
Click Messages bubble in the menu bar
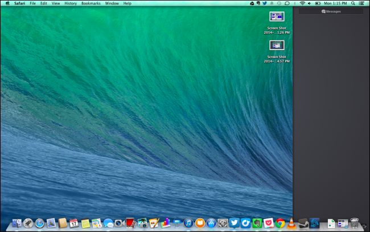coord(287,3)
